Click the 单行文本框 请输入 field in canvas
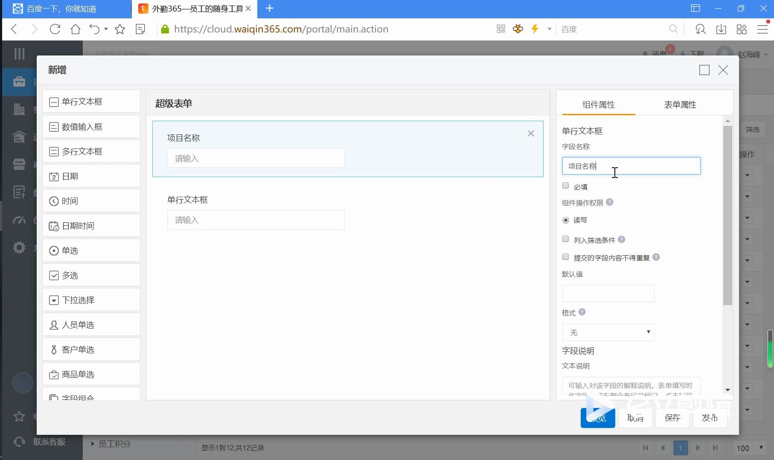 tap(256, 220)
